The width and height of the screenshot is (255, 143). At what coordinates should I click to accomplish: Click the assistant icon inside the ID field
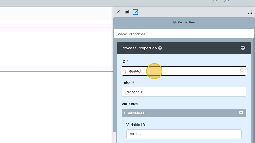pos(242,70)
